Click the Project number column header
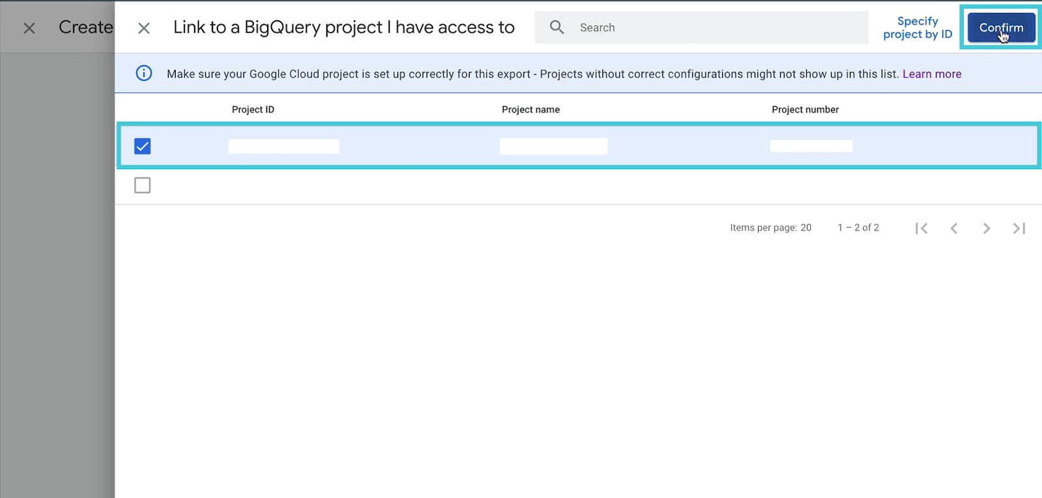This screenshot has height=498, width=1042. pos(805,109)
